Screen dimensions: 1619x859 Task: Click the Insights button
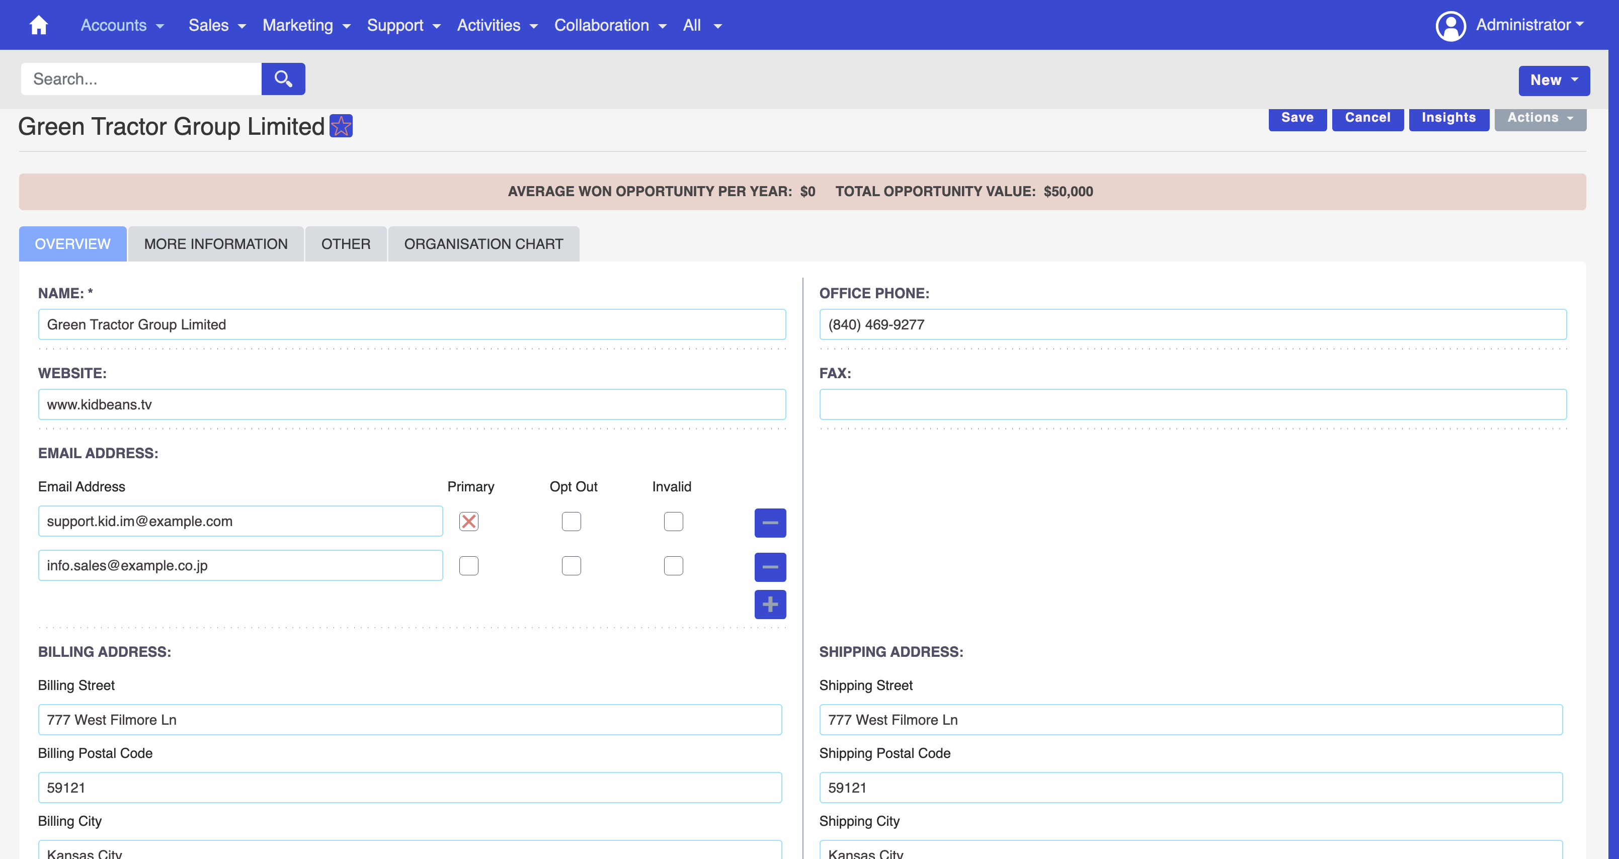click(x=1448, y=117)
